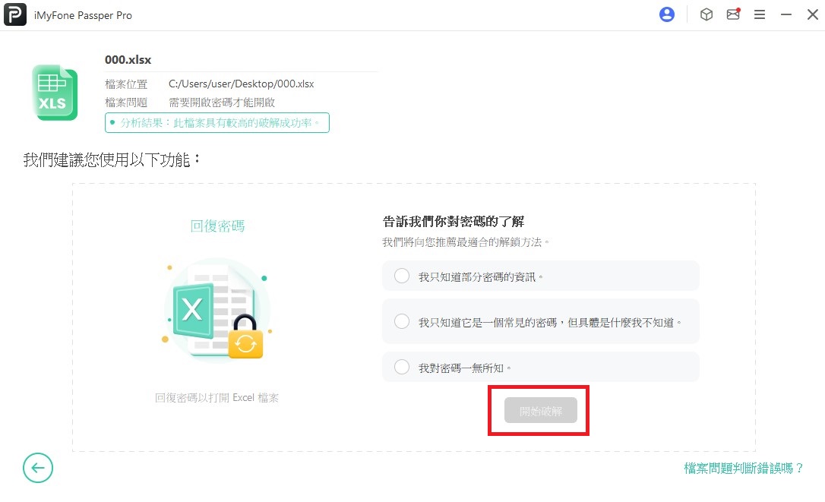Open the 檔案問題判斷錯誤嗎？ link
Screen dimensions: 825x502
(744, 468)
